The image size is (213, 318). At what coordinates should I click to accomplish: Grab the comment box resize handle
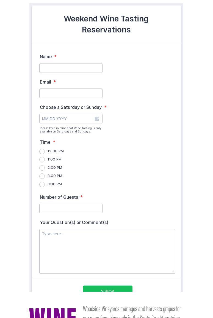click(x=173, y=271)
